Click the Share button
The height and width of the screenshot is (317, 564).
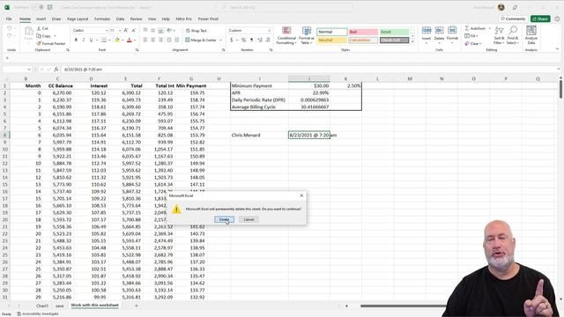(540, 18)
